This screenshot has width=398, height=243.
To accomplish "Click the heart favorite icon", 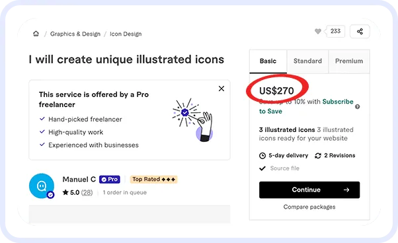I will point(318,31).
